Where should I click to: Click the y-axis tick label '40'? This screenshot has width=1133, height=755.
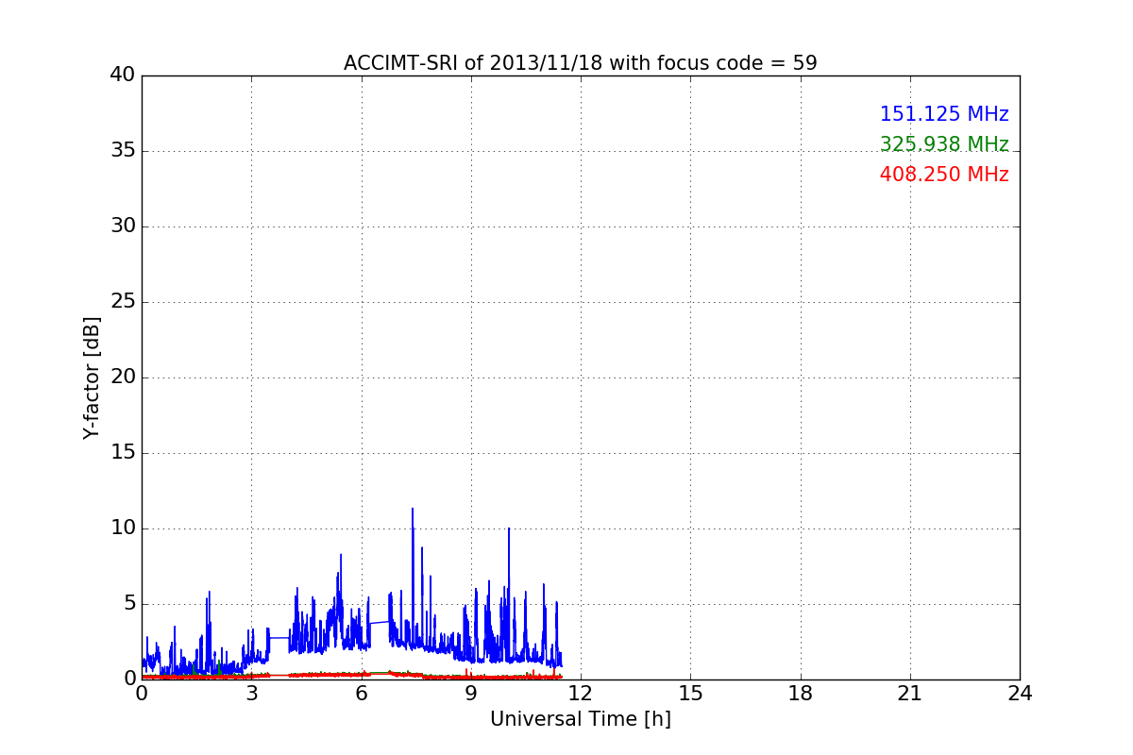(x=123, y=75)
